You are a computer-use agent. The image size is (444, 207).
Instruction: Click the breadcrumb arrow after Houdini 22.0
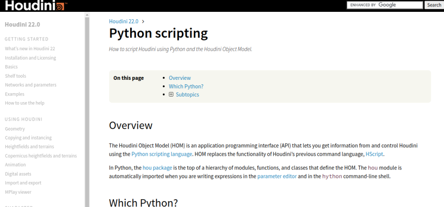click(x=143, y=21)
